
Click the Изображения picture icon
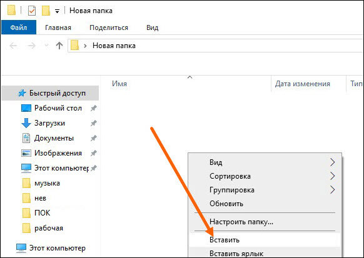[26, 153]
